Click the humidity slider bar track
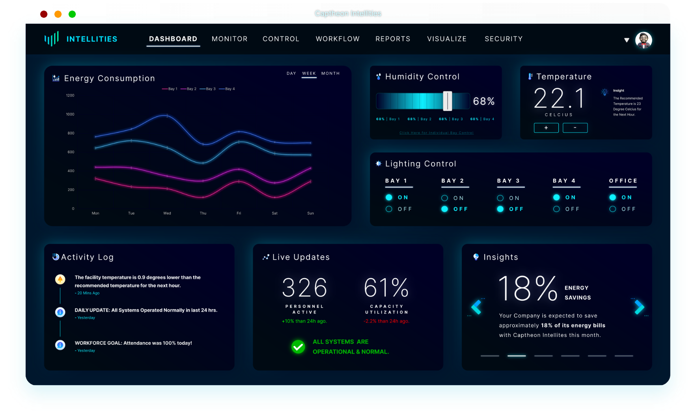This screenshot has width=696, height=419. coord(423,101)
